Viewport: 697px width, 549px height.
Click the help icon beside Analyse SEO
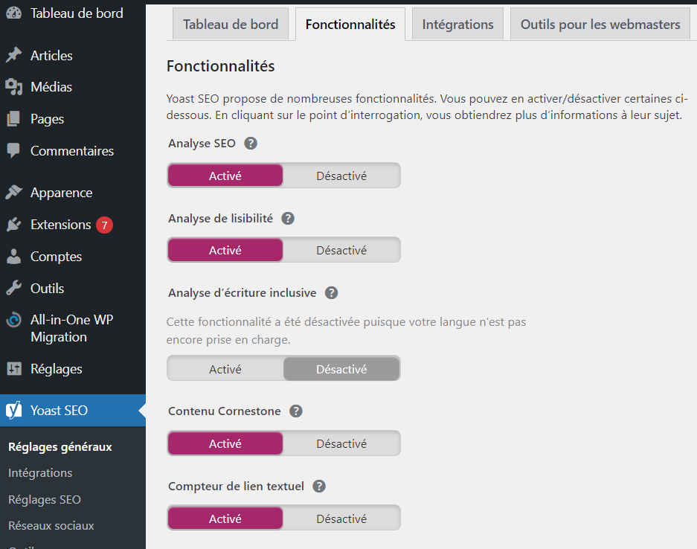[251, 144]
